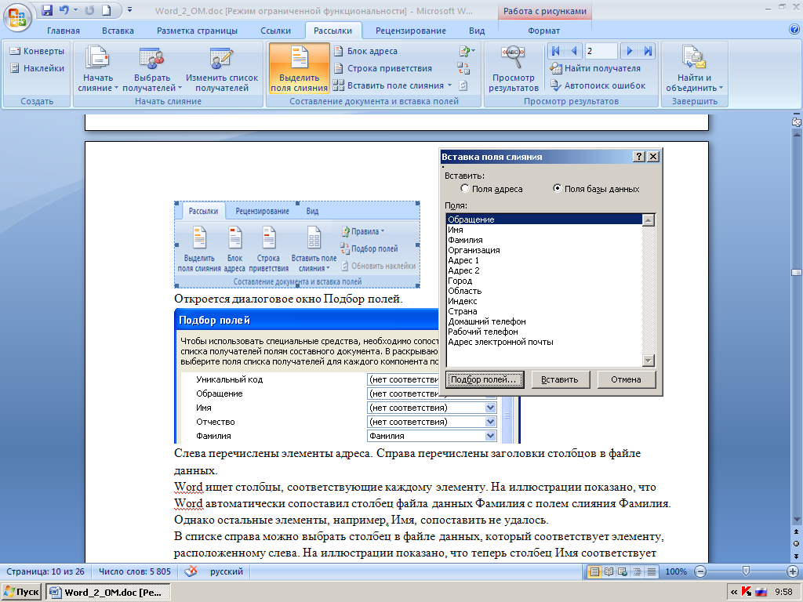This screenshot has width=803, height=602.
Task: Open Вставка tab
Action: [118, 31]
